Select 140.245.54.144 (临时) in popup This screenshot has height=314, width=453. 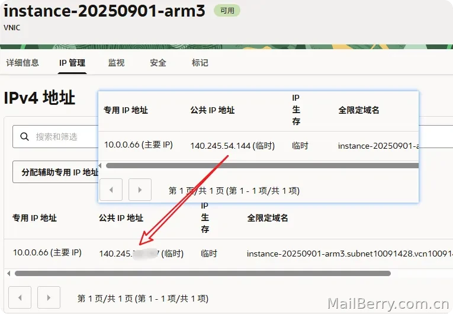[233, 146]
